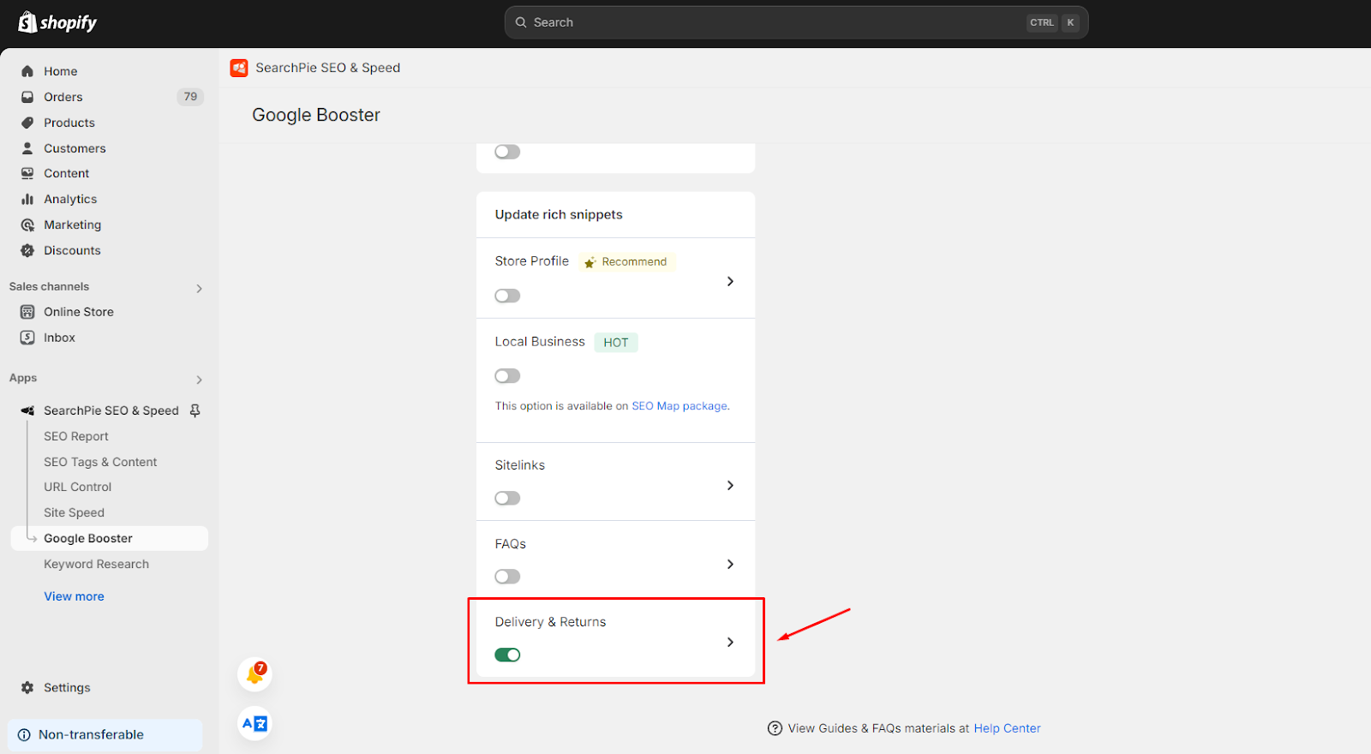1371x754 pixels.
Task: Click the Analytics bar chart icon
Action: tap(27, 199)
